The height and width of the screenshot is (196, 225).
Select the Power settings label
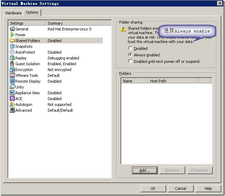click(x=20, y=35)
